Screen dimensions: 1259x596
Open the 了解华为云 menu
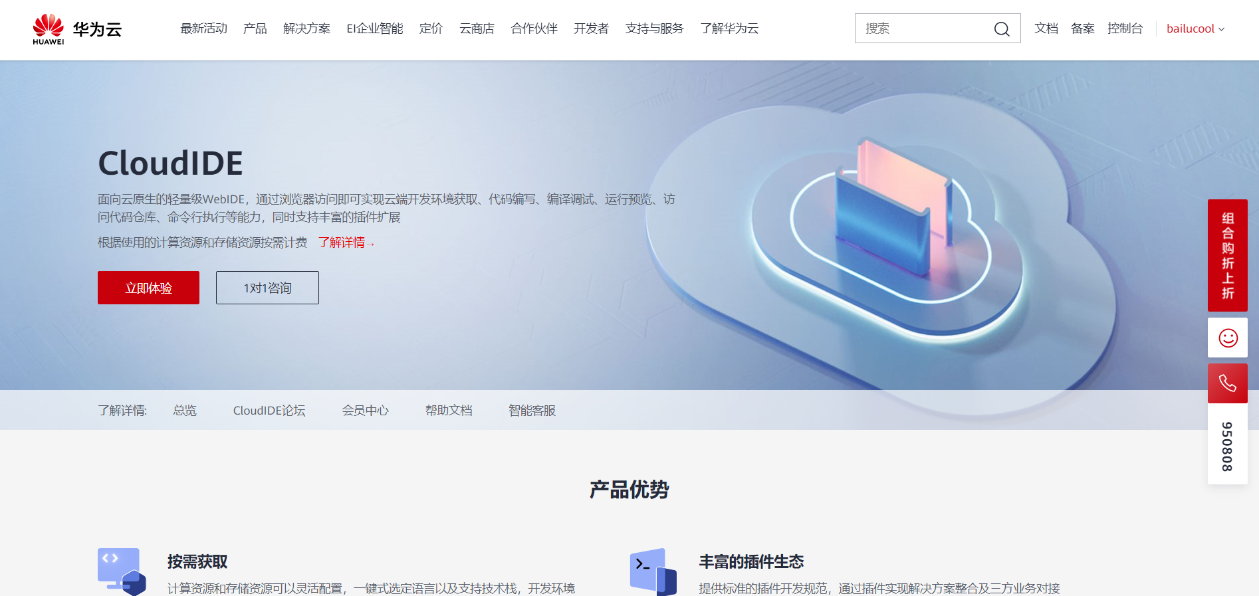[x=729, y=29]
